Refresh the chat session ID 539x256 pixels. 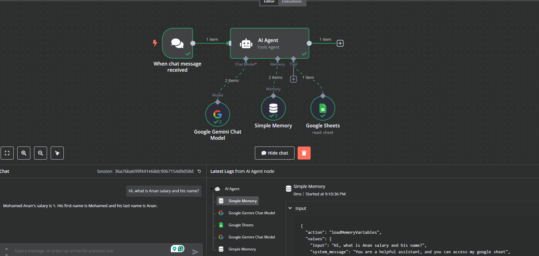pos(199,171)
